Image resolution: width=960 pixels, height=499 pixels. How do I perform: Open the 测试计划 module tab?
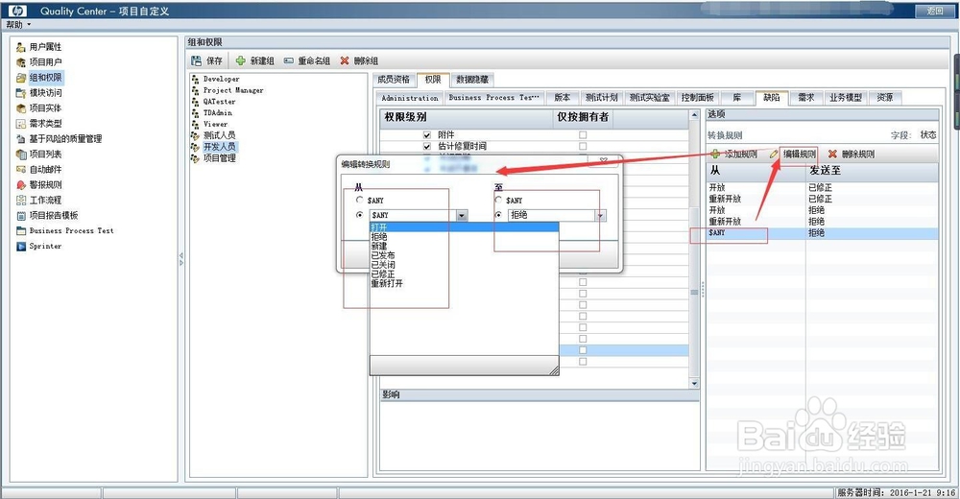coord(601,97)
